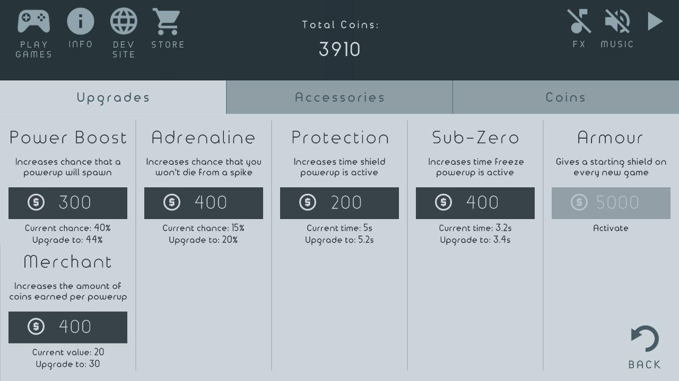Click the coin icon on Protection button
This screenshot has width=679, height=381.
pos(308,202)
